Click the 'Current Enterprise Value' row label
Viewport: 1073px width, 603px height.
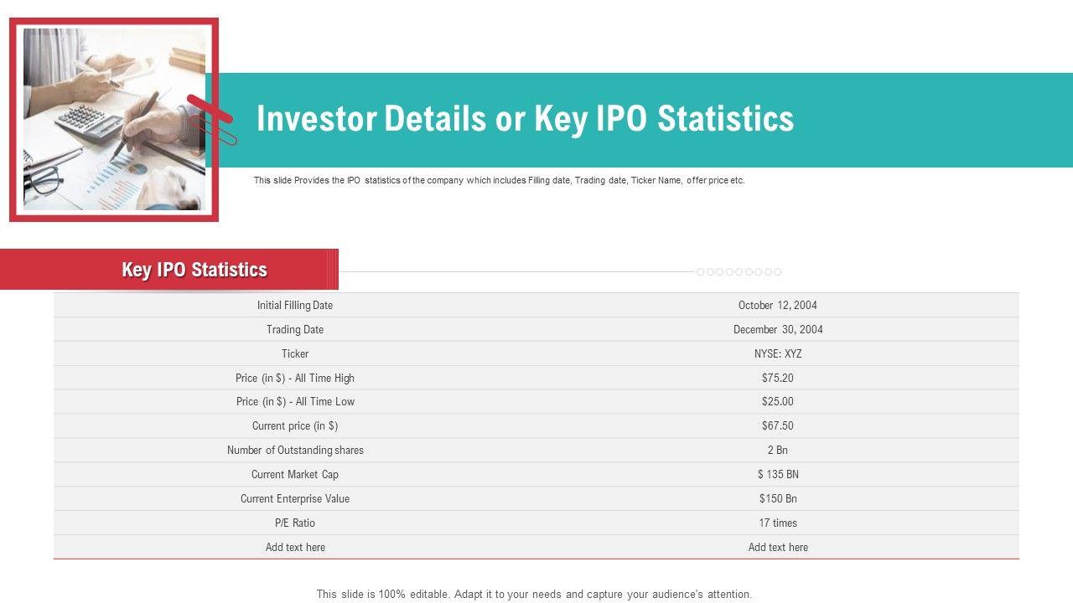pyautogui.click(x=295, y=499)
